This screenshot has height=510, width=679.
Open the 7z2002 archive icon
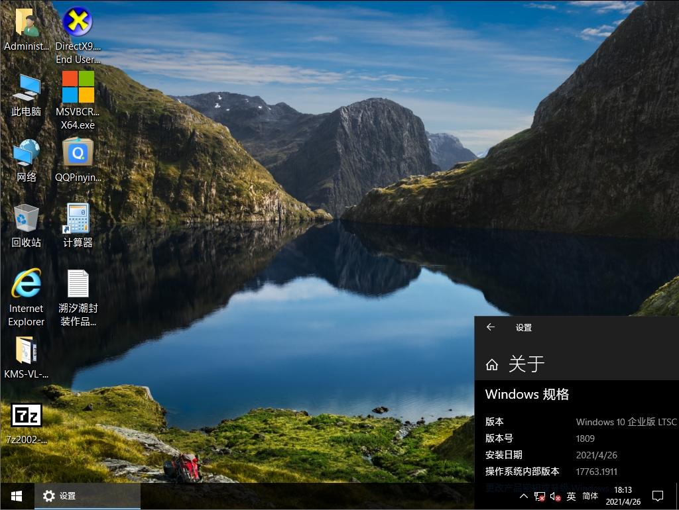click(x=26, y=416)
